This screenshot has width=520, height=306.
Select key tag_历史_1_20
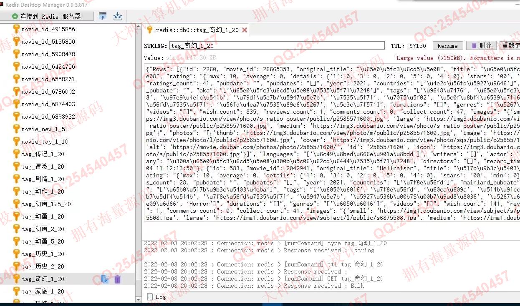[x=43, y=254]
